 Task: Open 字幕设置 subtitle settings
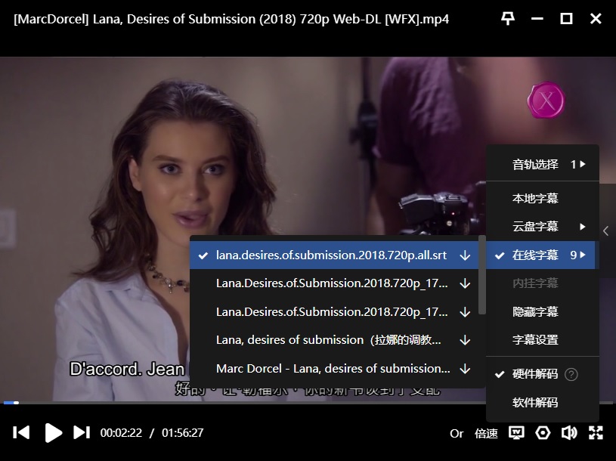[535, 340]
